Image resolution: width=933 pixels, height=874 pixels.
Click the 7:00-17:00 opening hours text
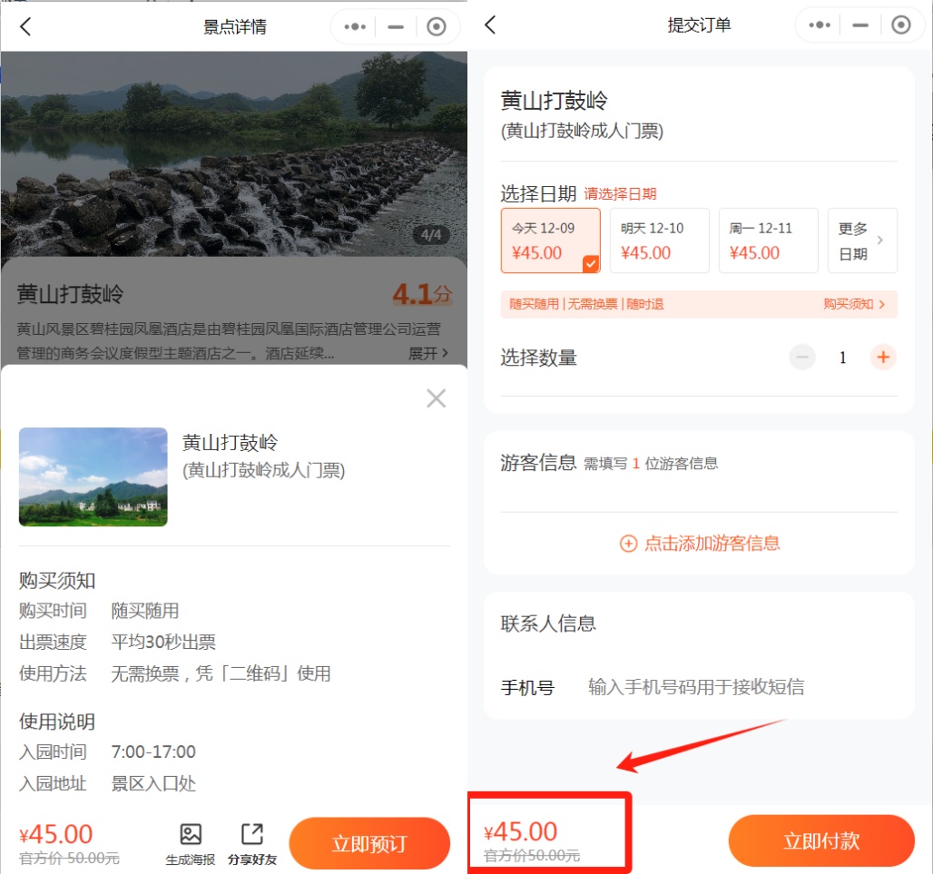153,751
